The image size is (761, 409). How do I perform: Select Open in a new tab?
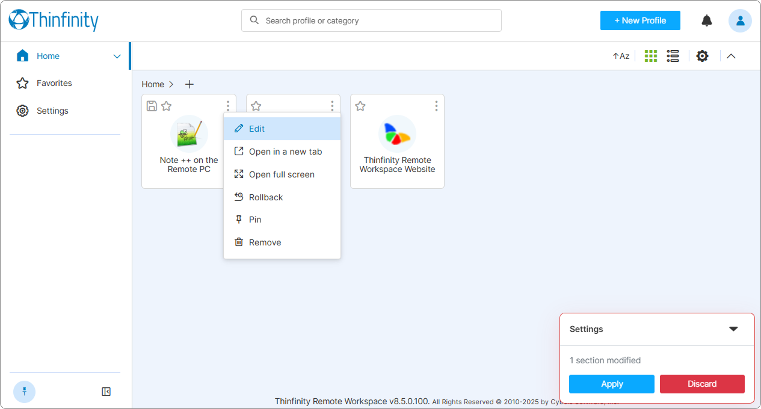click(282, 152)
